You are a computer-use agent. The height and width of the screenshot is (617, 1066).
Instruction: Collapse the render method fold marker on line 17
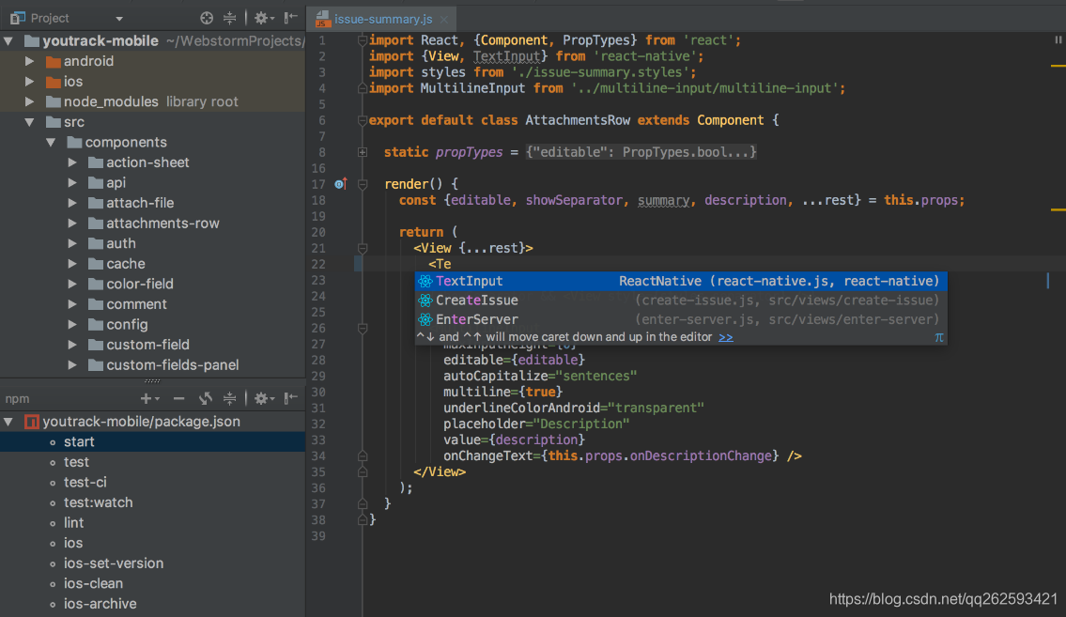(x=363, y=184)
